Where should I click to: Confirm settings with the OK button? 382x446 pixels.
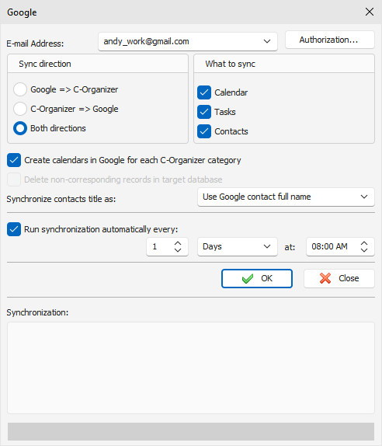pos(257,278)
